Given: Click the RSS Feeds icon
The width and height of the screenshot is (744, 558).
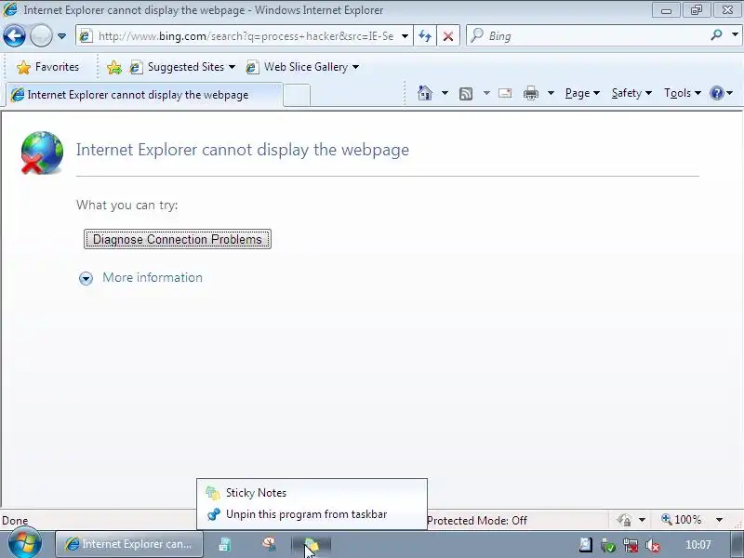Looking at the screenshot, I should pos(466,94).
